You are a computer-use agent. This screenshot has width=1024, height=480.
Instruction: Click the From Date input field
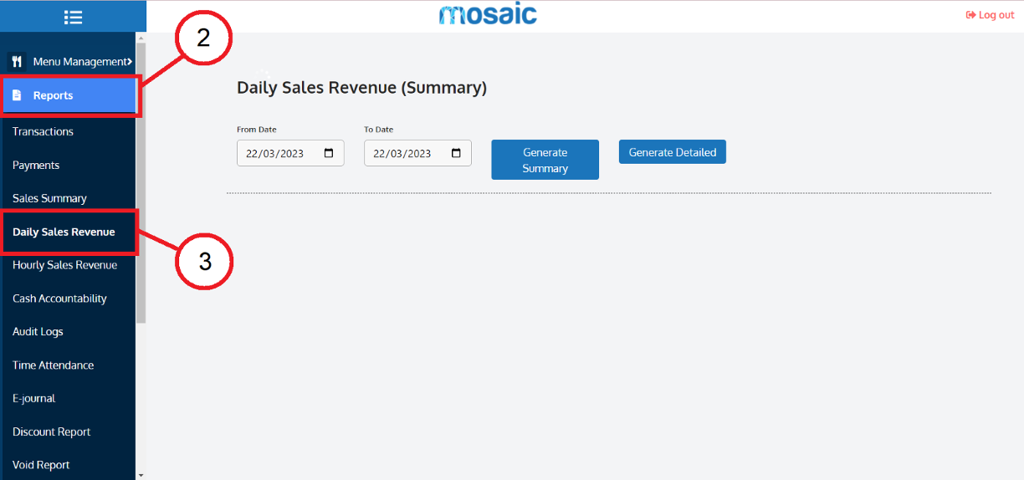pyautogui.click(x=290, y=153)
